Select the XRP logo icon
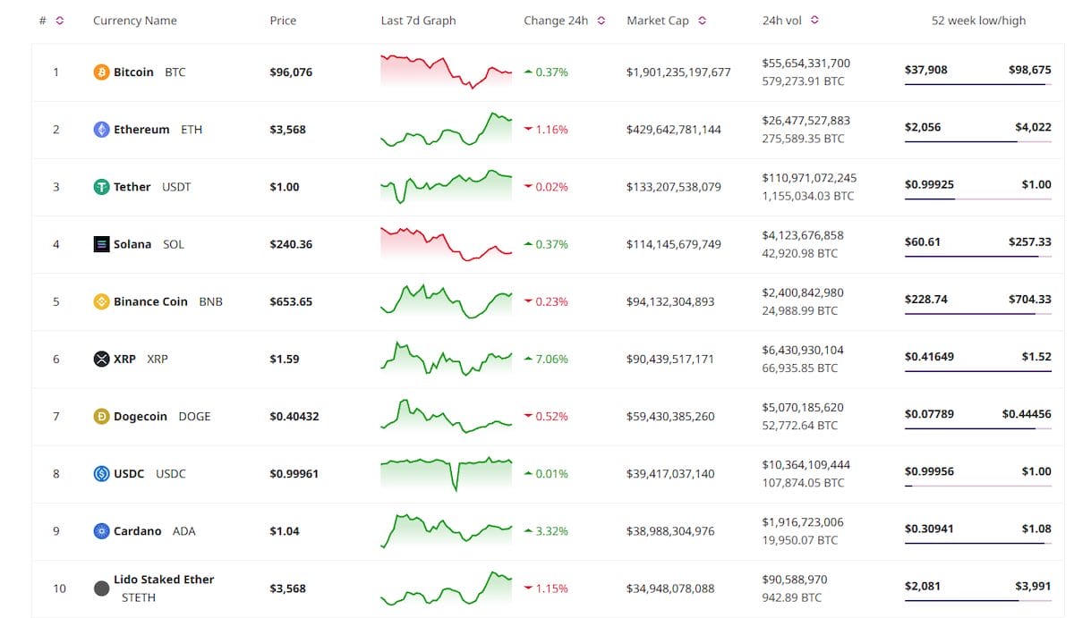Viewport: 1074px width, 618px height. (101, 359)
